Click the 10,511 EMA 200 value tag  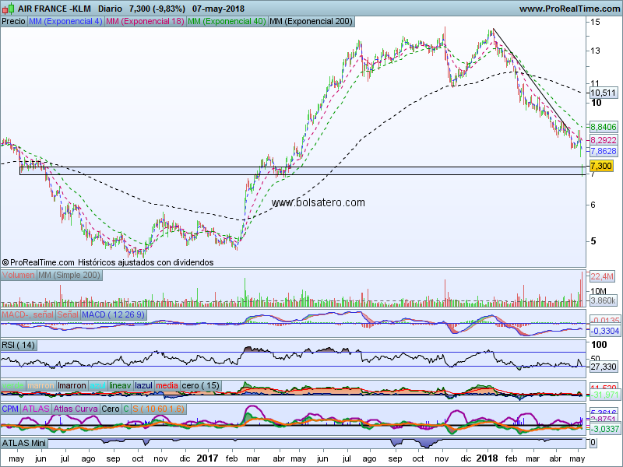click(603, 93)
